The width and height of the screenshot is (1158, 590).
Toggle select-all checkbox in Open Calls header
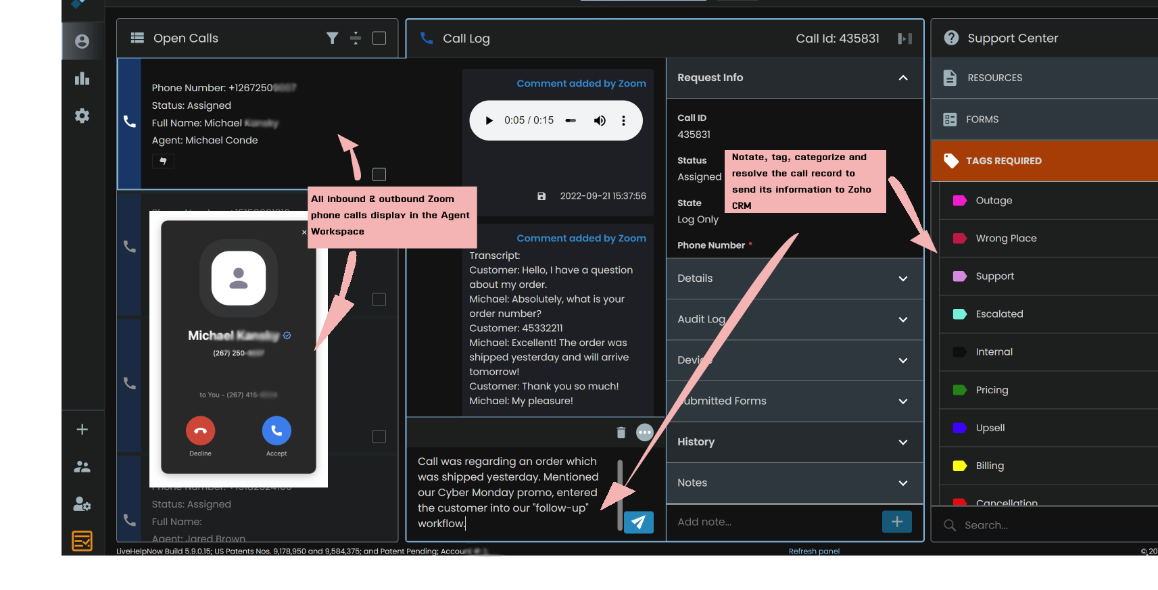[379, 38]
